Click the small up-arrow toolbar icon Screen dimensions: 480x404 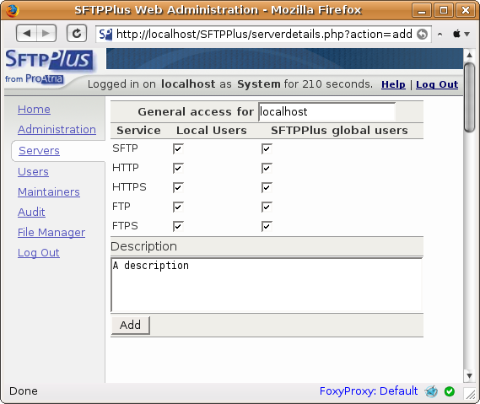point(440,35)
